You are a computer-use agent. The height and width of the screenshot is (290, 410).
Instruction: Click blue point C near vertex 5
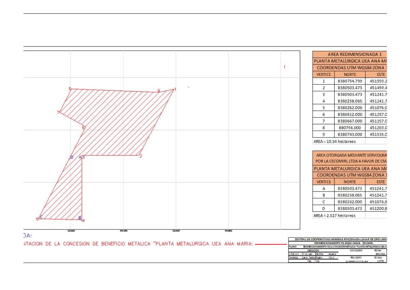(x=41, y=217)
